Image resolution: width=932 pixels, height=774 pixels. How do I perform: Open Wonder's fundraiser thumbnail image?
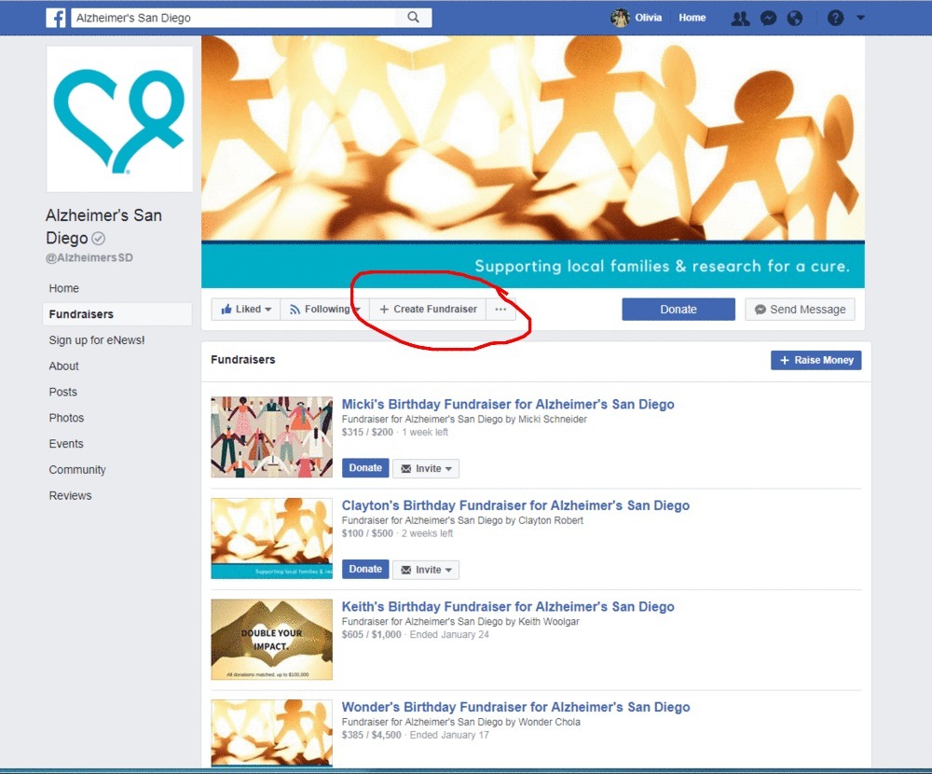tap(271, 733)
